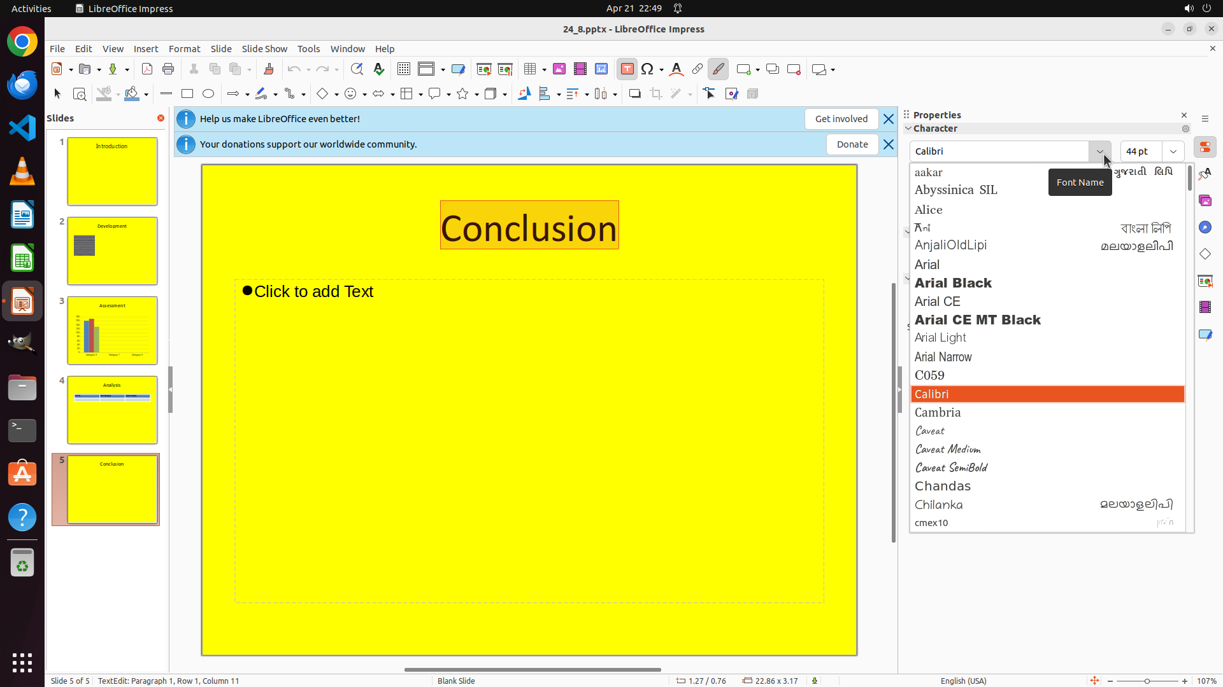Adjust the zoom slider in status bar
The image size is (1223, 687).
(1147, 681)
